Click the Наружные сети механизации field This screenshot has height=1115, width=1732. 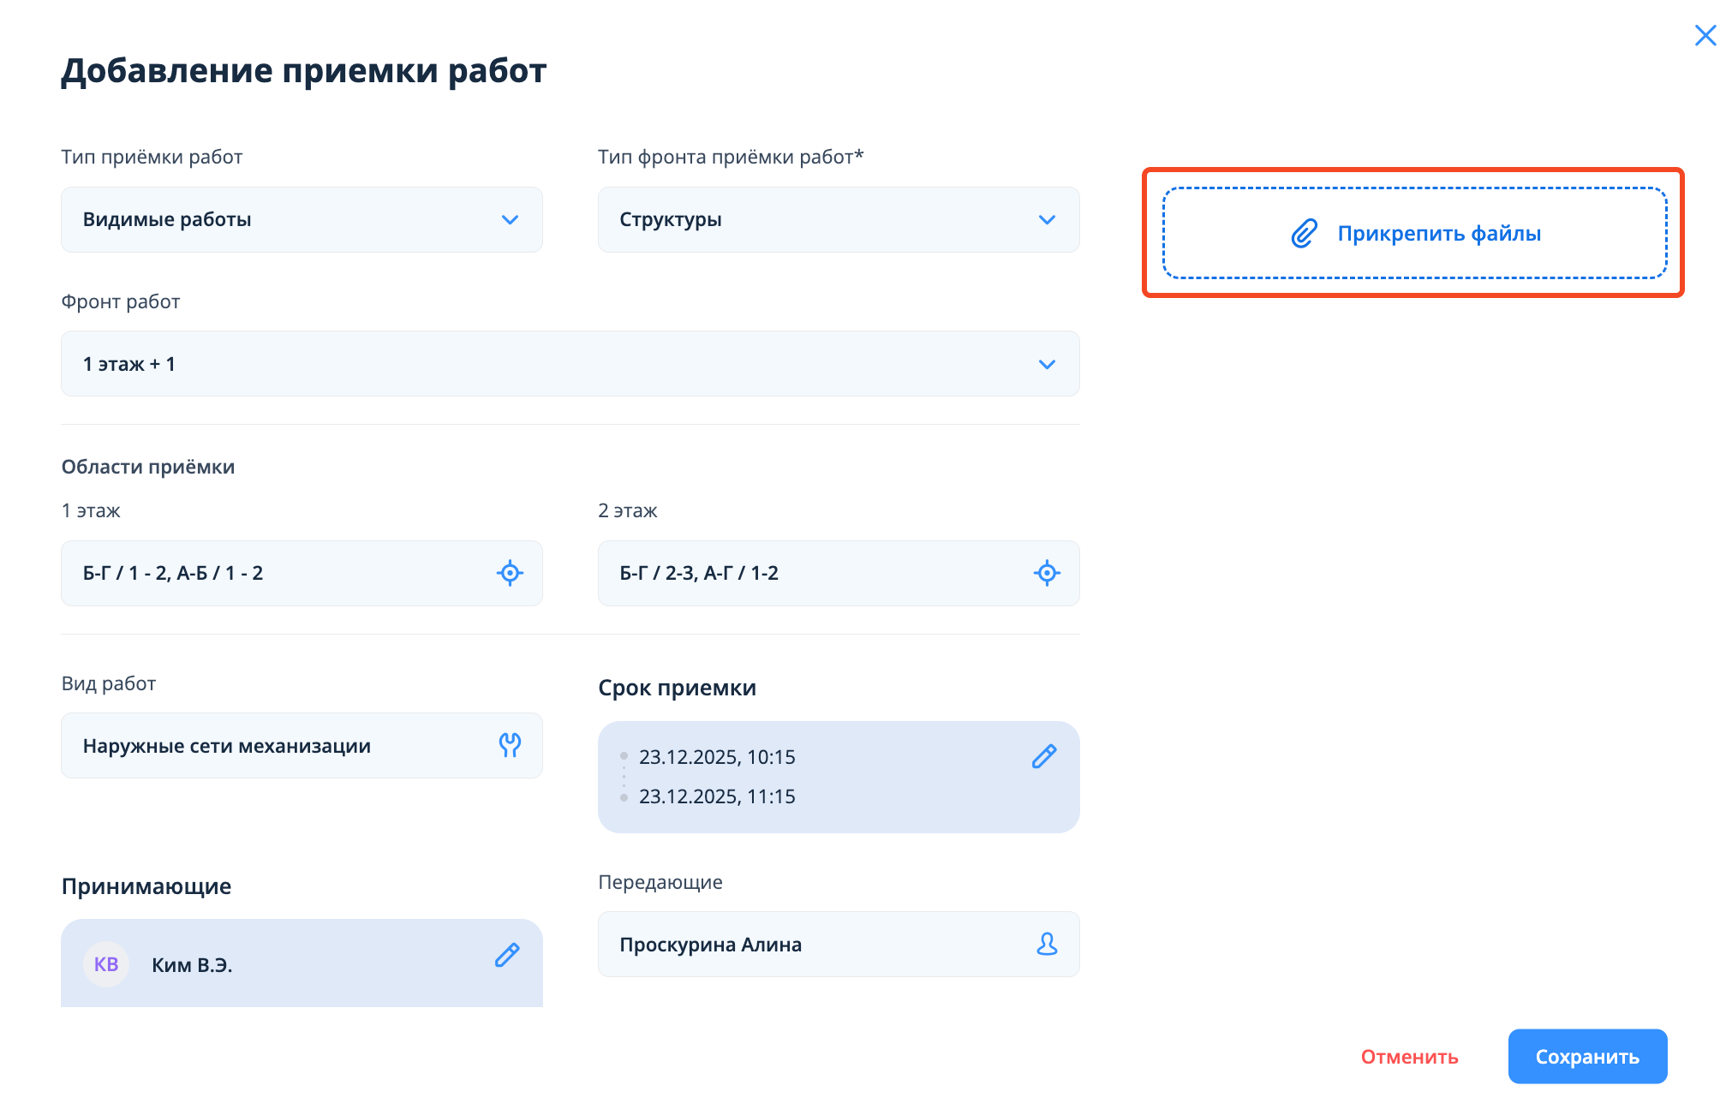[x=274, y=746]
